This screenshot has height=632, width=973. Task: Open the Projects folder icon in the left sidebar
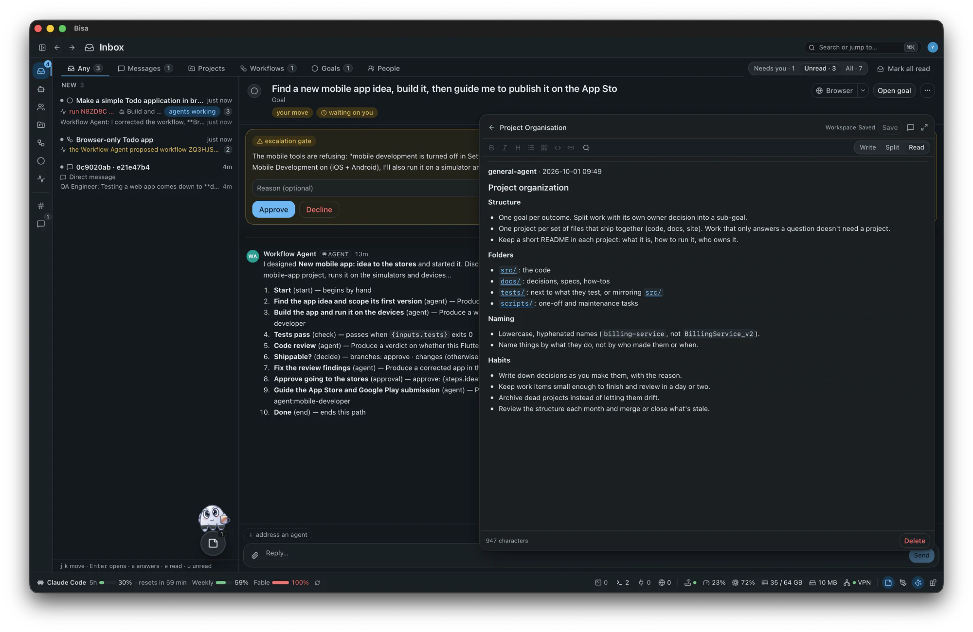[41, 125]
